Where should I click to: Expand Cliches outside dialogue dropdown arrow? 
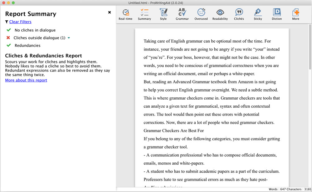69,38
